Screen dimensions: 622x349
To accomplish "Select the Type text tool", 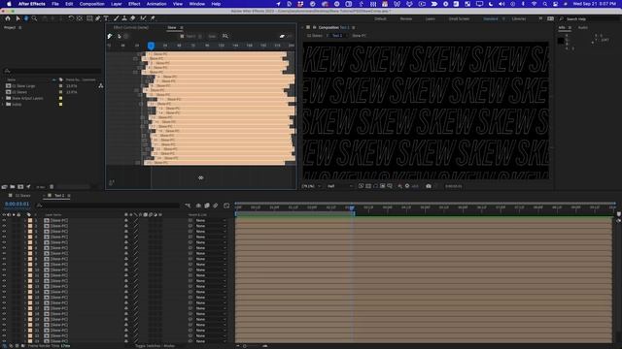I will [x=106, y=18].
